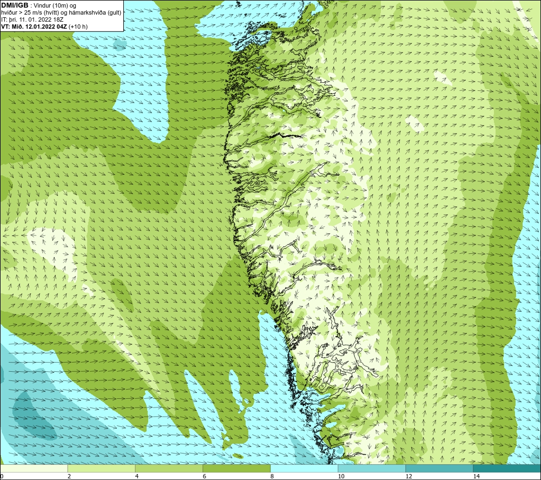Select the 10–12 m/s cyan legend segment
The image size is (541, 480).
[372, 469]
